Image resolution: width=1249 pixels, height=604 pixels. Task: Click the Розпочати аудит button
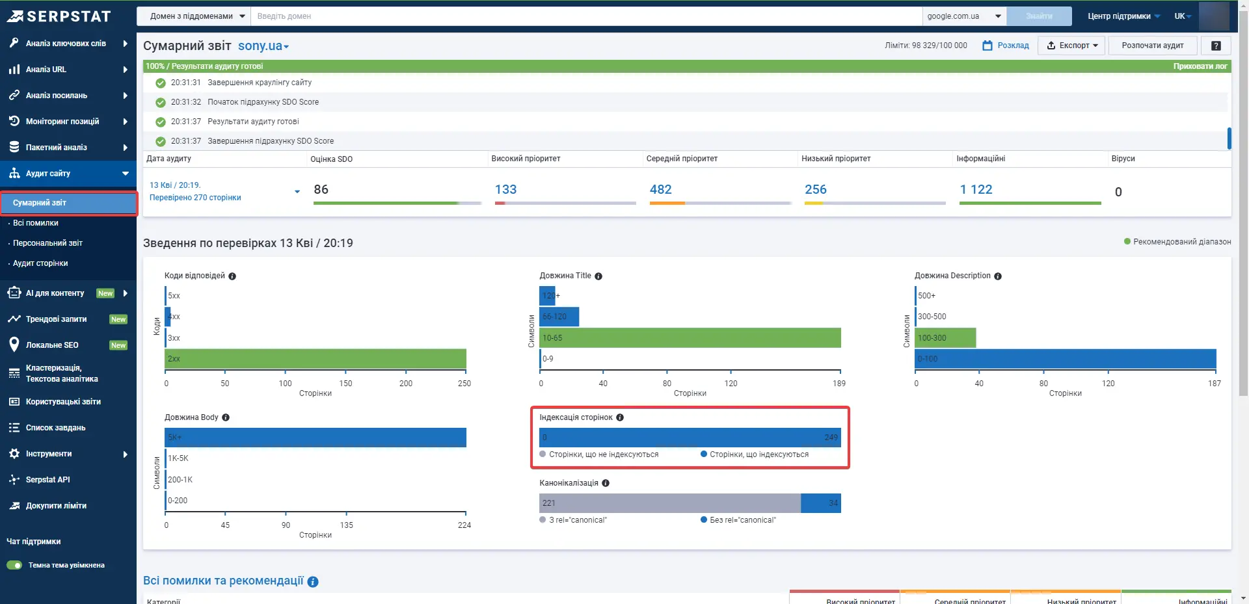tap(1152, 46)
